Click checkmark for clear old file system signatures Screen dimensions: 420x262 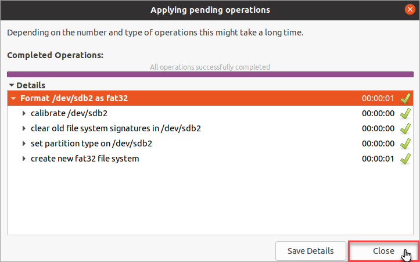click(x=405, y=128)
